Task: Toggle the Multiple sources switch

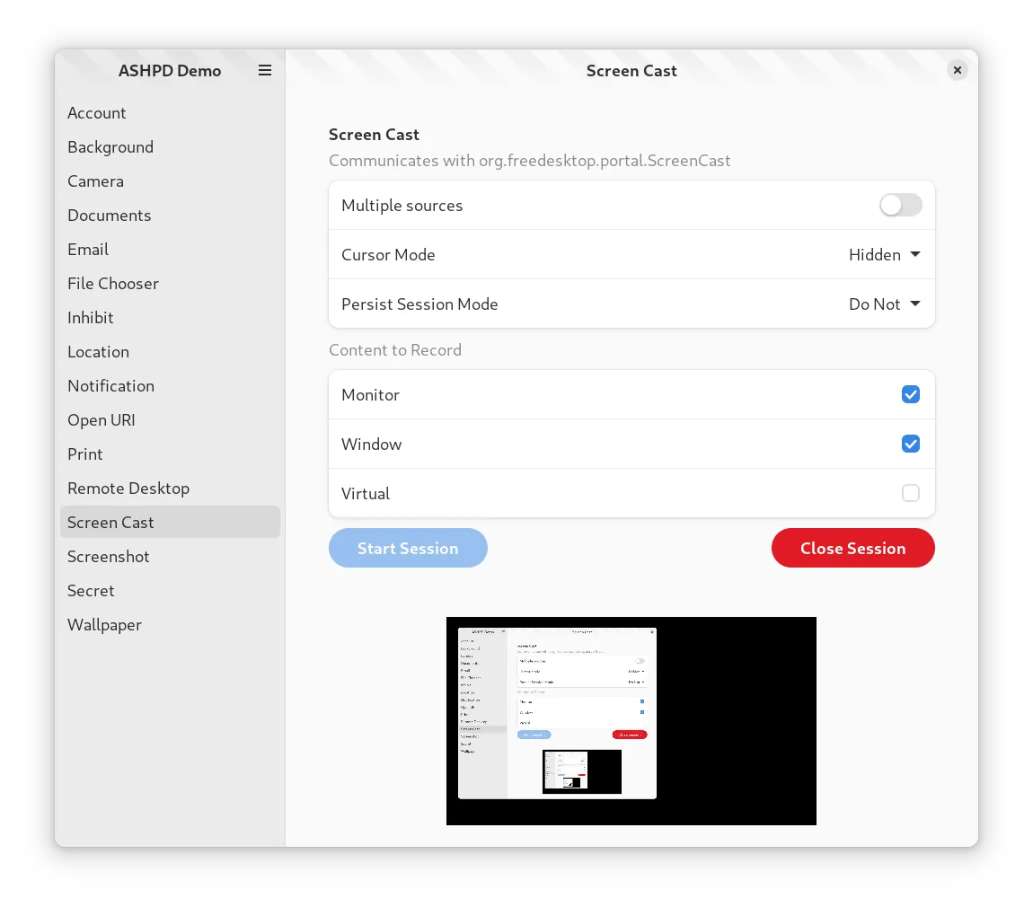Action: [900, 205]
